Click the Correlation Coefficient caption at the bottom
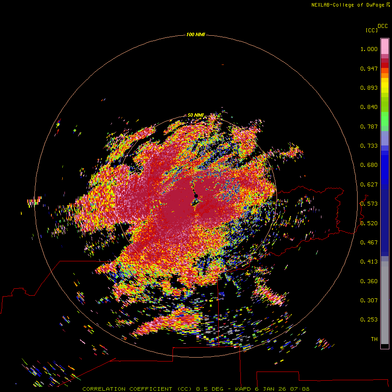 196,389
